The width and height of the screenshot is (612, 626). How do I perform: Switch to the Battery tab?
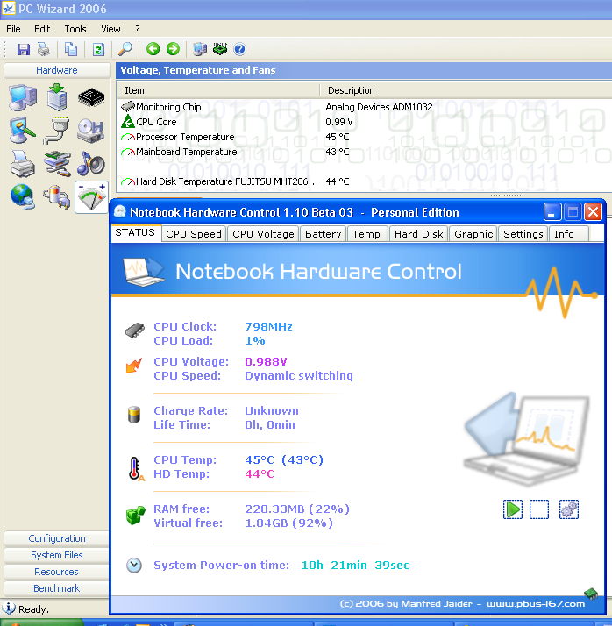(x=323, y=234)
